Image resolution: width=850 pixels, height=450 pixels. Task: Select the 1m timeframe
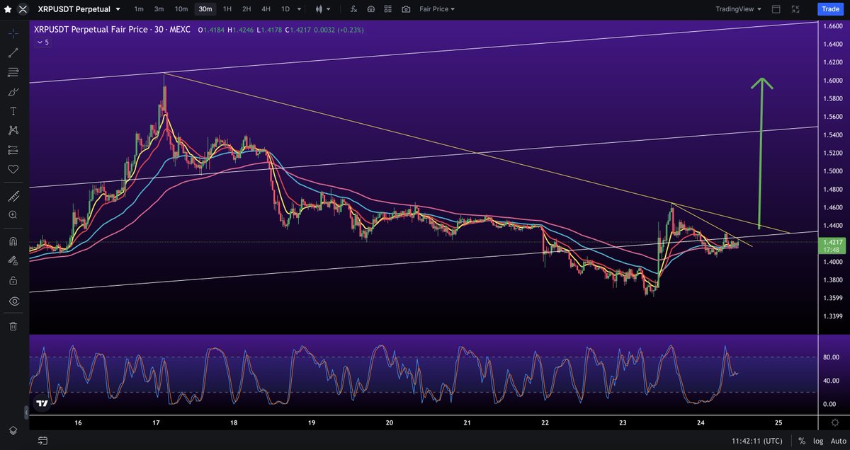(139, 9)
